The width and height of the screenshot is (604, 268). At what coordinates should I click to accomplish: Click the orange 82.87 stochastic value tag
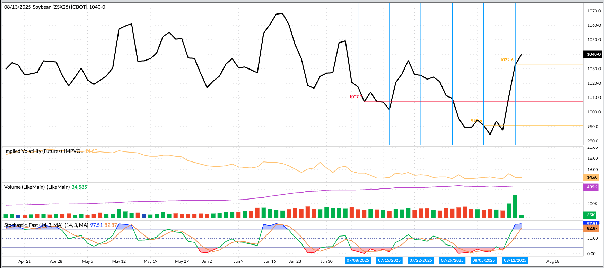click(x=592, y=228)
